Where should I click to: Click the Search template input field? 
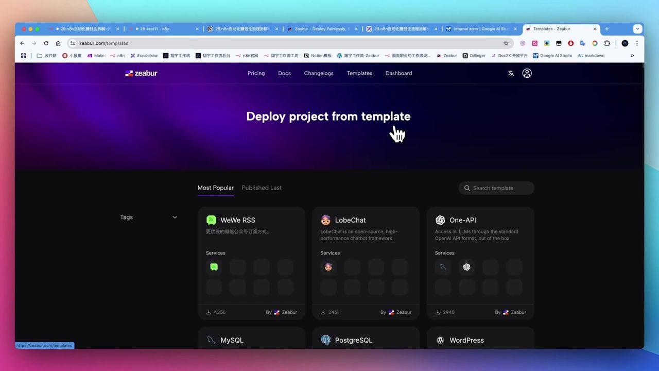click(x=496, y=188)
